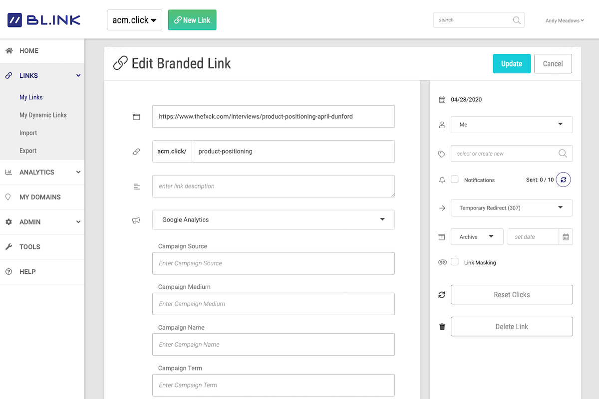Click the BL.INK logo

(x=44, y=20)
